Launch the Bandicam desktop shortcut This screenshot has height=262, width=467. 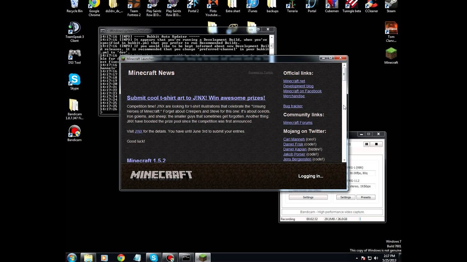point(74,134)
